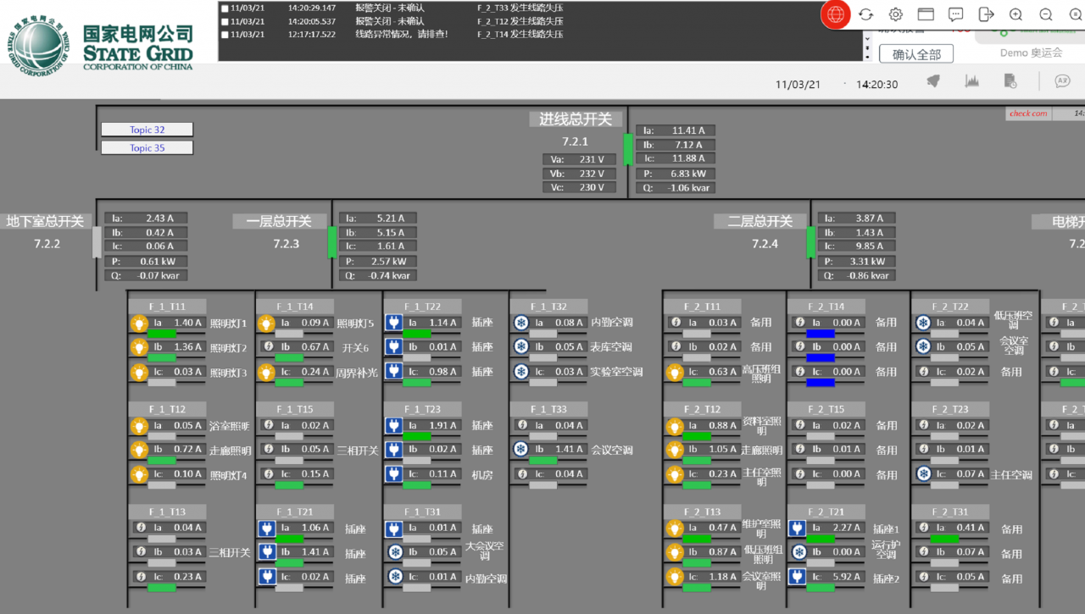Screen dimensions: 1085x614
Task: Click the logout exit icon
Action: click(986, 14)
